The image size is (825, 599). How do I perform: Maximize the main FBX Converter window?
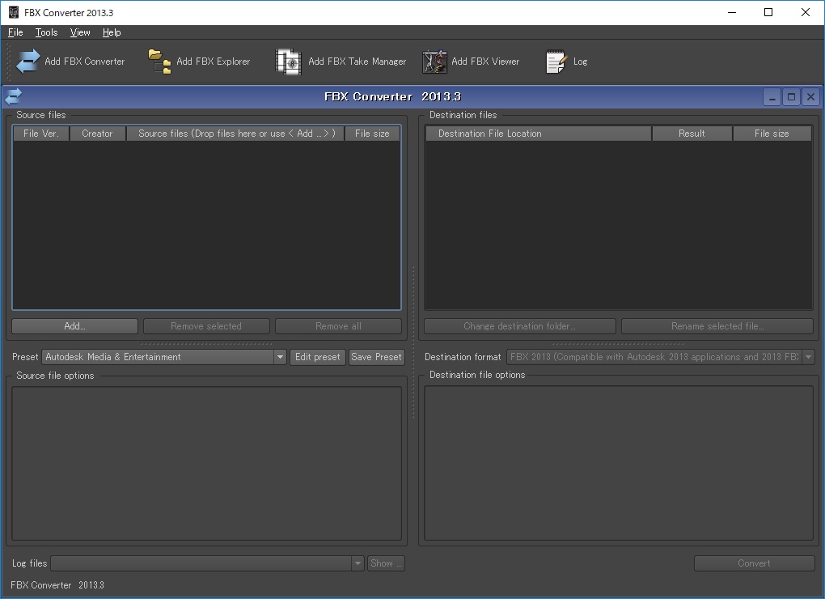(x=768, y=12)
